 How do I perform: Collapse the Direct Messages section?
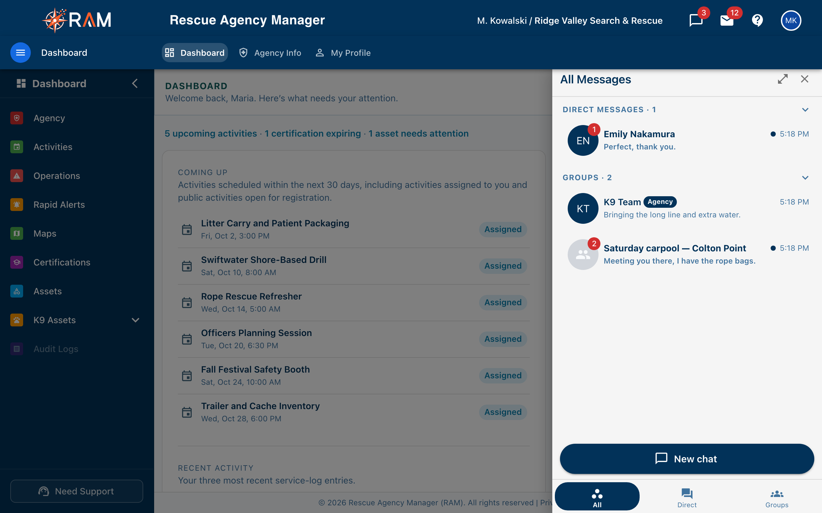click(805, 110)
